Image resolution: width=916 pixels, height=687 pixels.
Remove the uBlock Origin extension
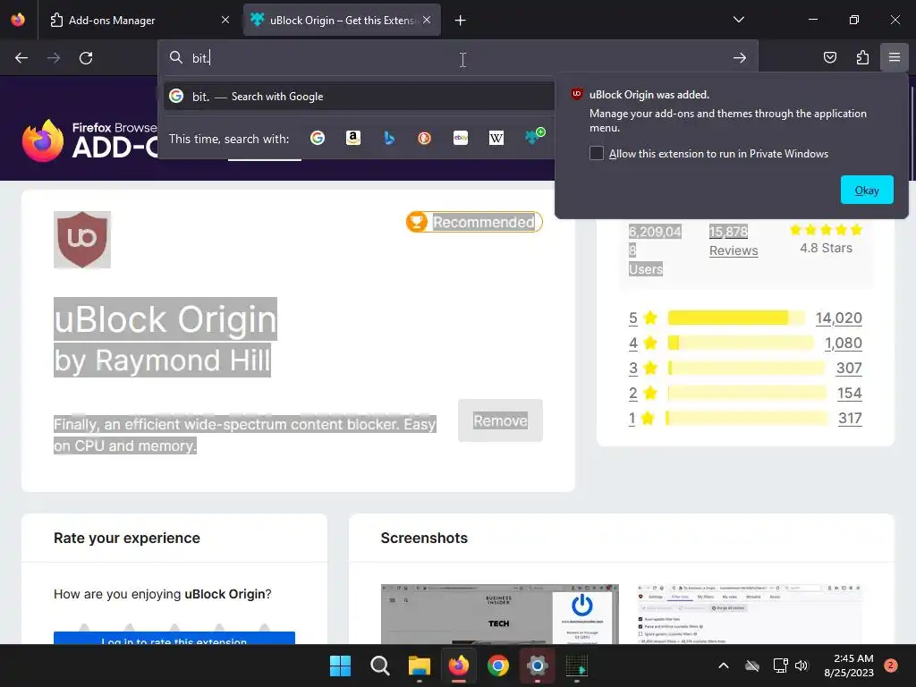point(500,420)
